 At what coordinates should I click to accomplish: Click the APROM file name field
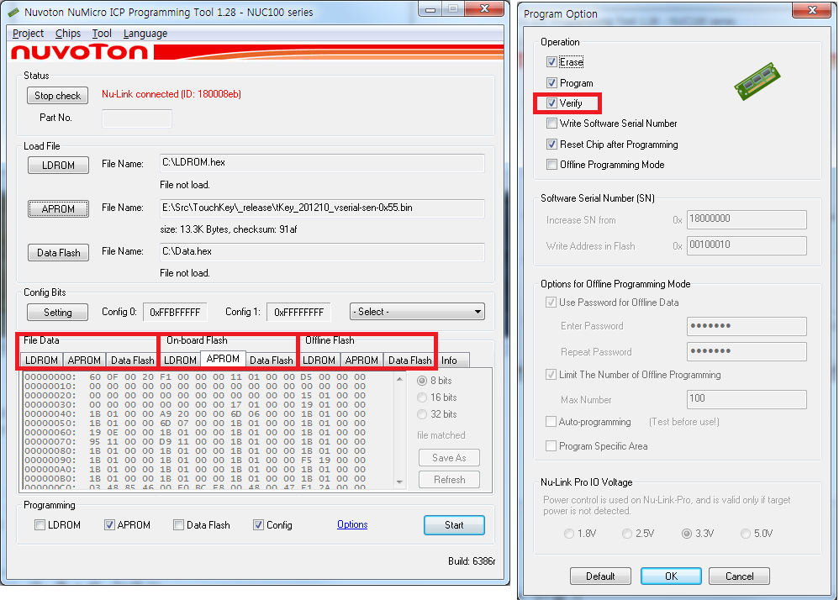point(322,208)
